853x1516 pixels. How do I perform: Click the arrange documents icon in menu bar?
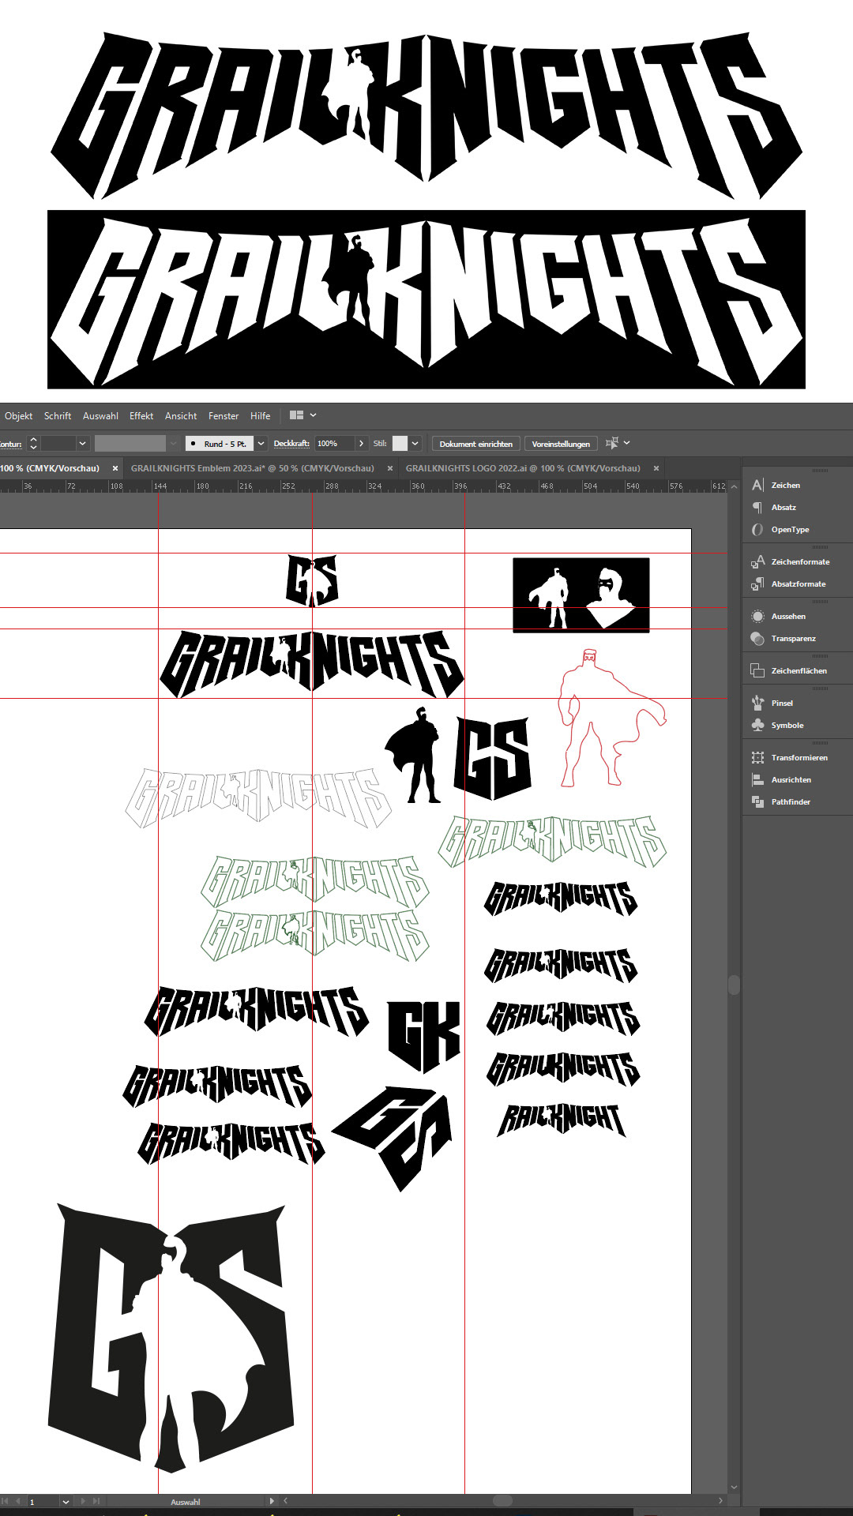(297, 415)
